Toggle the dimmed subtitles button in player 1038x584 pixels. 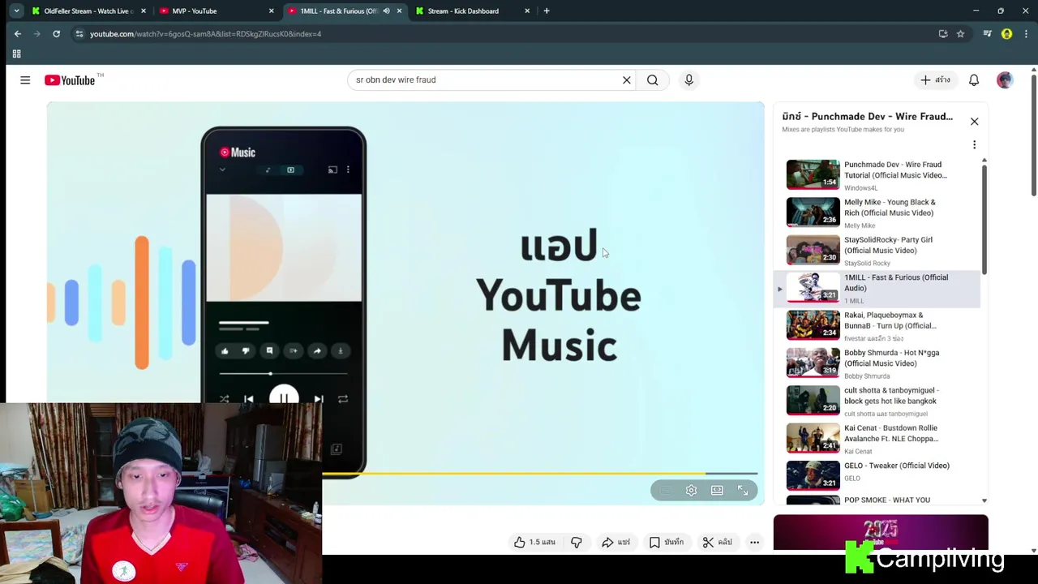point(665,491)
